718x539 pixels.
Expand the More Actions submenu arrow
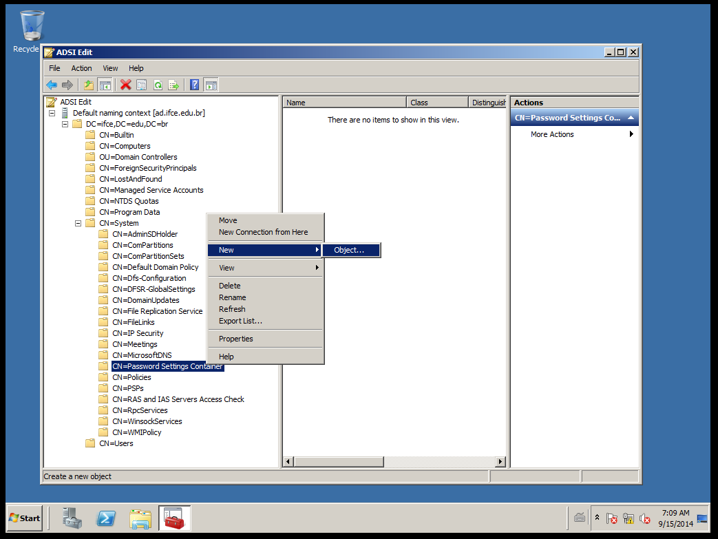631,134
